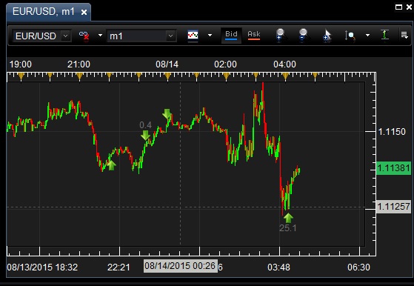The height and width of the screenshot is (286, 414).
Task: Click the unlink chart icon
Action: 84,36
